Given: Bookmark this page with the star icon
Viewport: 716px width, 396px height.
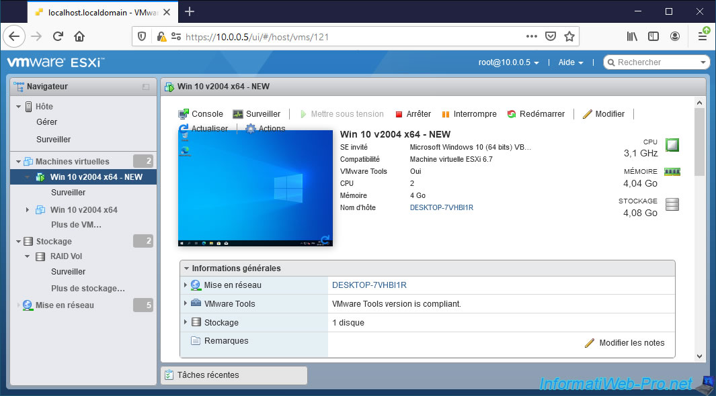Looking at the screenshot, I should click(x=569, y=36).
